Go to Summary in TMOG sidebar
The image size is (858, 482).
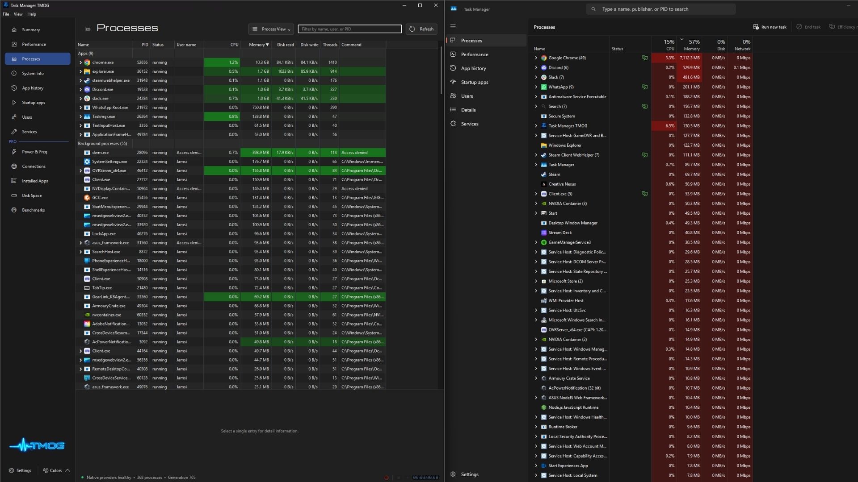pos(38,30)
